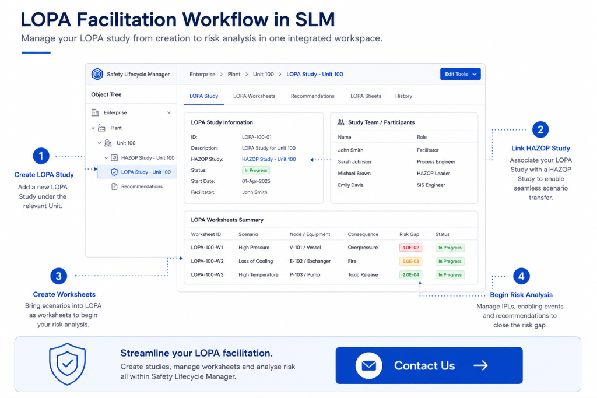
Task: Switch to the LOPA Worksheets tab
Action: coord(254,96)
